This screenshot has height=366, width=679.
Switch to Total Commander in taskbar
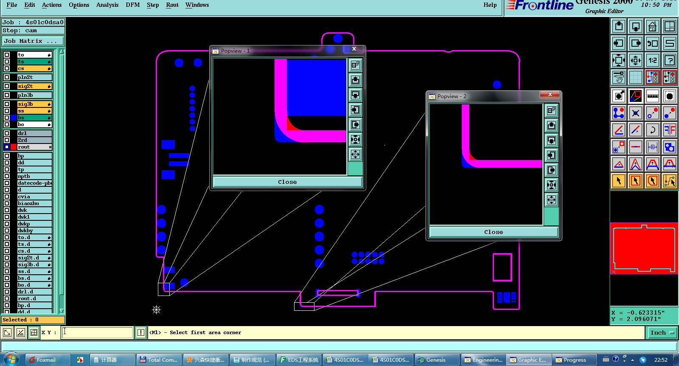[159, 360]
